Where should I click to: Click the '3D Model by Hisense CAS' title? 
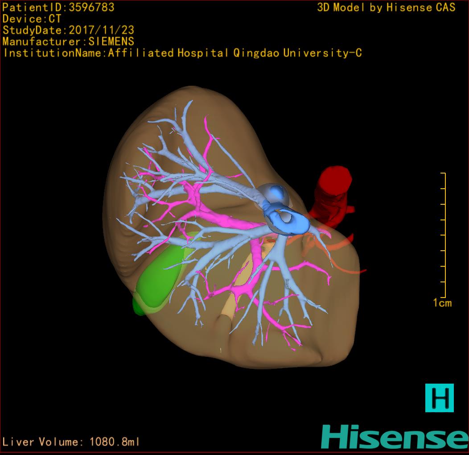pyautogui.click(x=386, y=8)
